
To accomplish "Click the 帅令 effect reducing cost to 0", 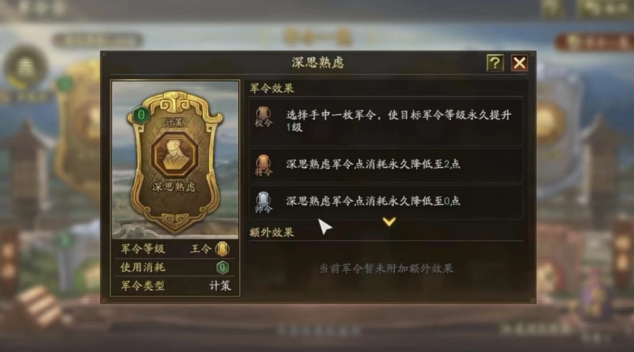I will (386, 202).
